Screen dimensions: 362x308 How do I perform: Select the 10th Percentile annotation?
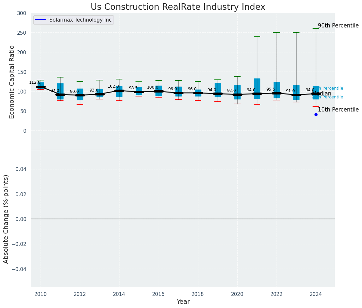(338, 110)
